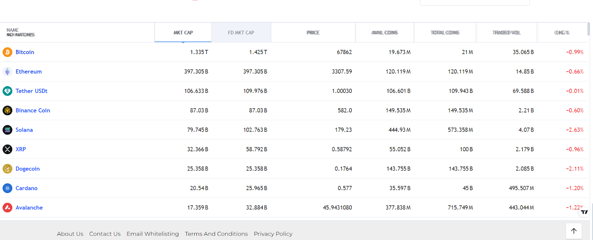Screen dimensions: 593x240
Task: Open the Tether USDt link
Action: click(32, 91)
